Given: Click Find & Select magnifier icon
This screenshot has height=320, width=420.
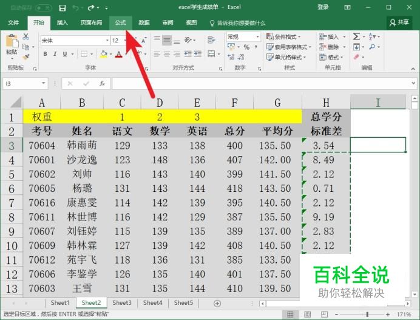Looking at the screenshot, I should click(372, 47).
